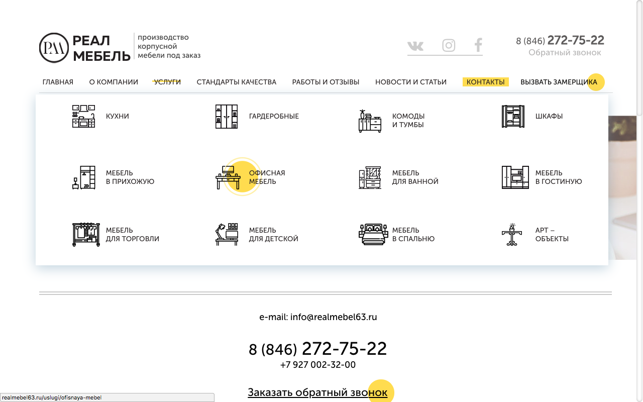Open КОМОДЫ И ТУМБЫ text link

(408, 121)
